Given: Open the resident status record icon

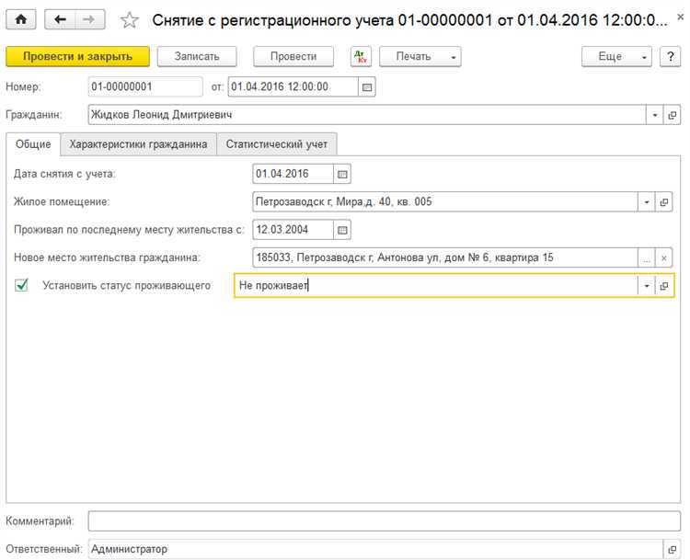Looking at the screenshot, I should click(663, 286).
